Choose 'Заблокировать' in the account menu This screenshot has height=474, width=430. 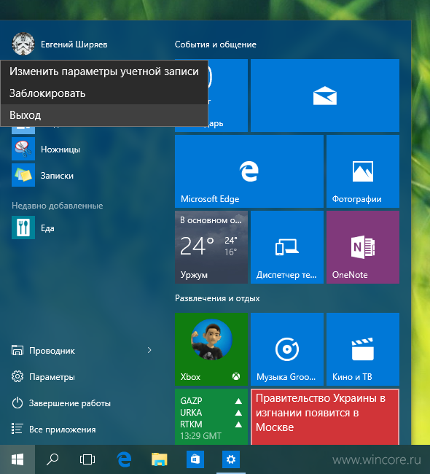[104, 93]
